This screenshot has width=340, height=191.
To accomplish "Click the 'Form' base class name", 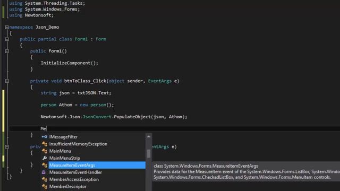I will (x=101, y=39).
